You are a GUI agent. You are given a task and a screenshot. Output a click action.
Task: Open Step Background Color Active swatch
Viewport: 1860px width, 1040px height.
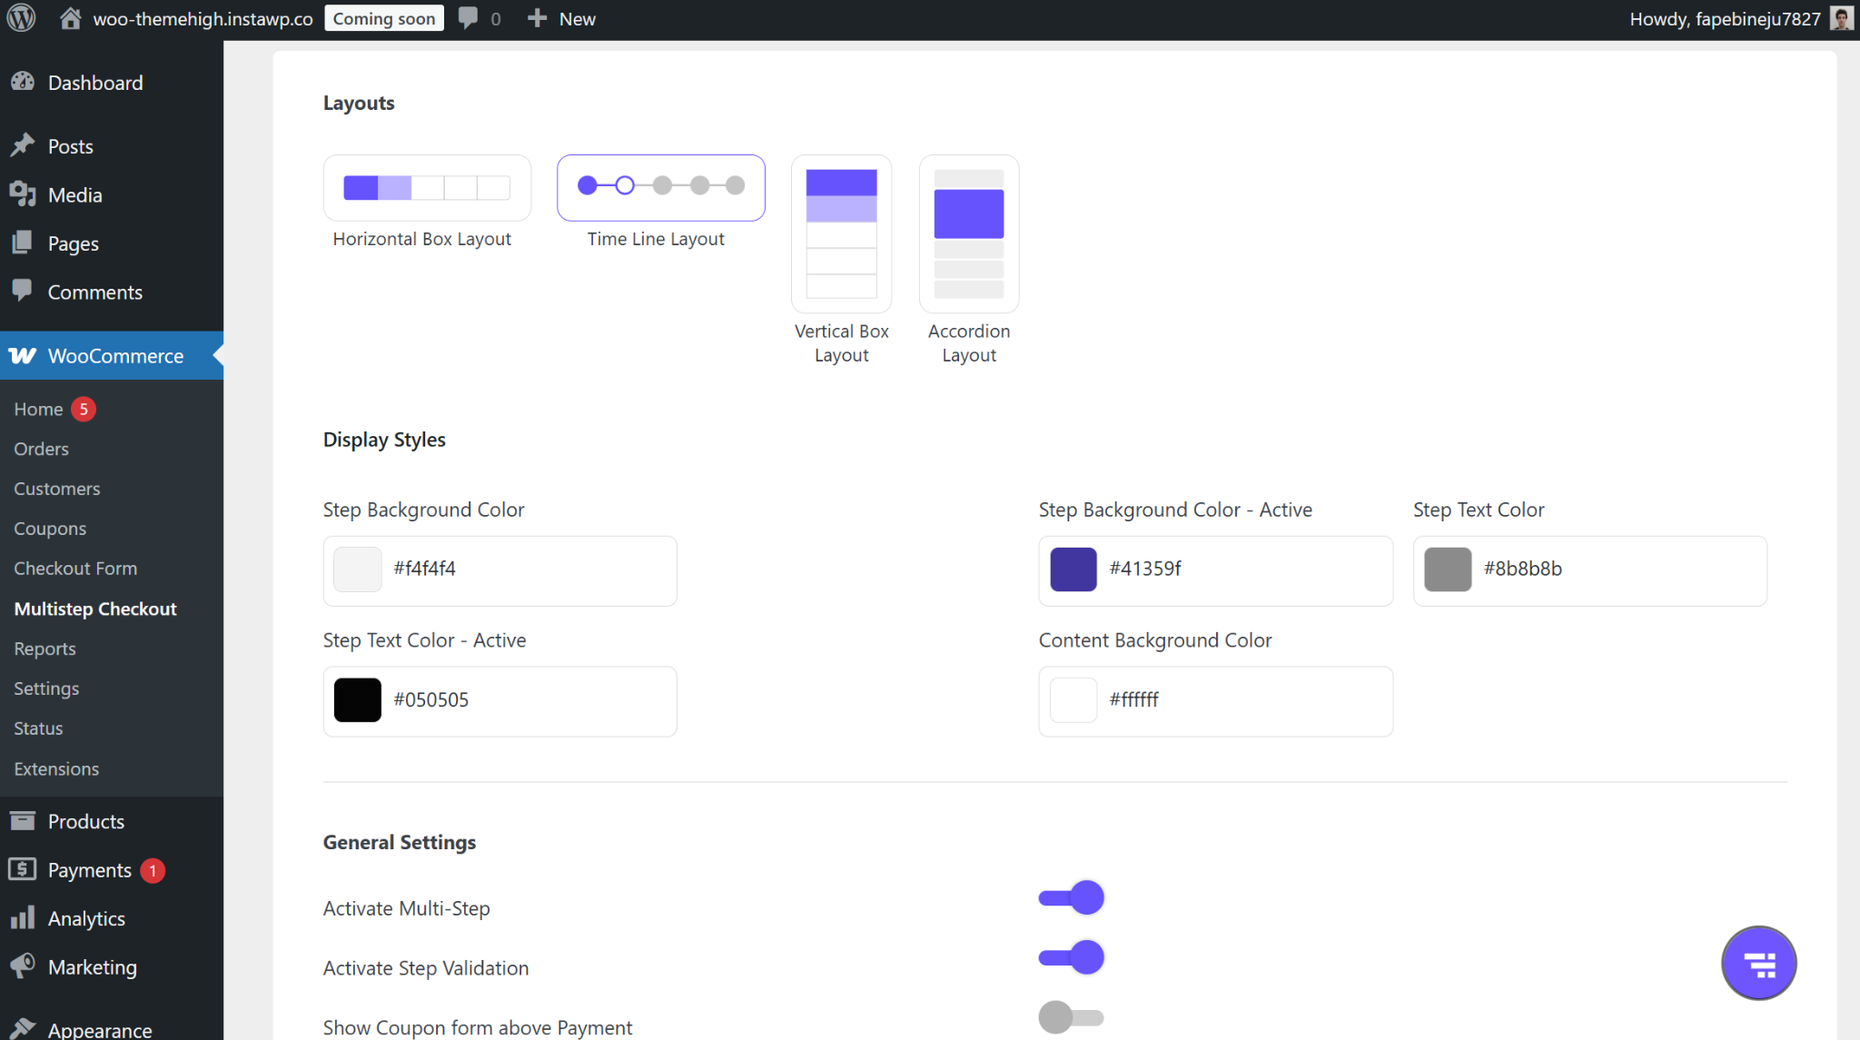(x=1073, y=570)
